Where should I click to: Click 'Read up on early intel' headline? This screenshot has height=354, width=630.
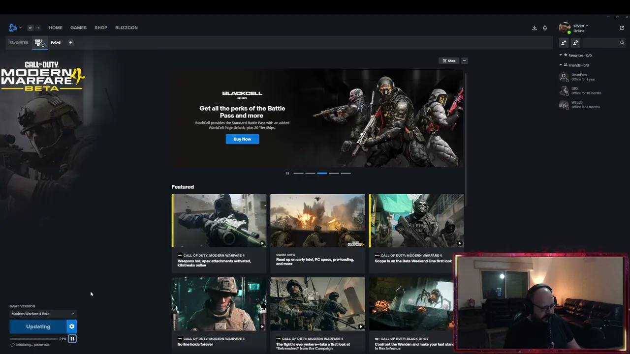click(x=315, y=262)
